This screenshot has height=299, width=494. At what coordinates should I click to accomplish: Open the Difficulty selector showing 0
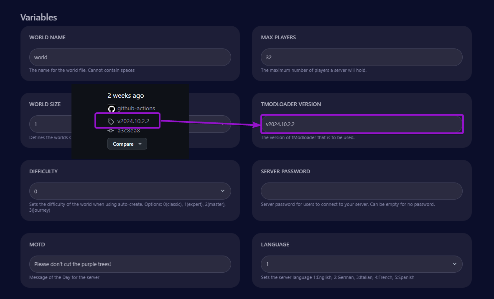tap(130, 190)
